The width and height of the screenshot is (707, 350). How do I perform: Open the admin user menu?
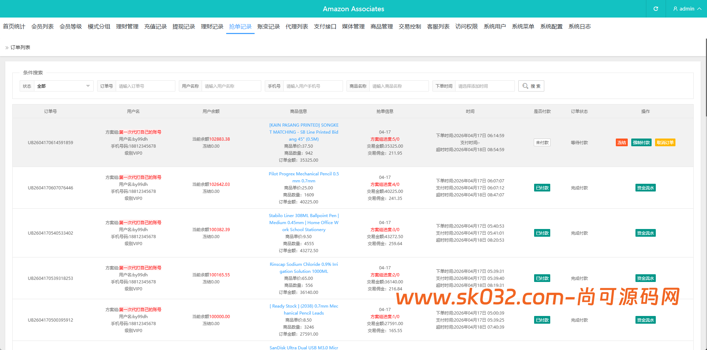click(687, 9)
